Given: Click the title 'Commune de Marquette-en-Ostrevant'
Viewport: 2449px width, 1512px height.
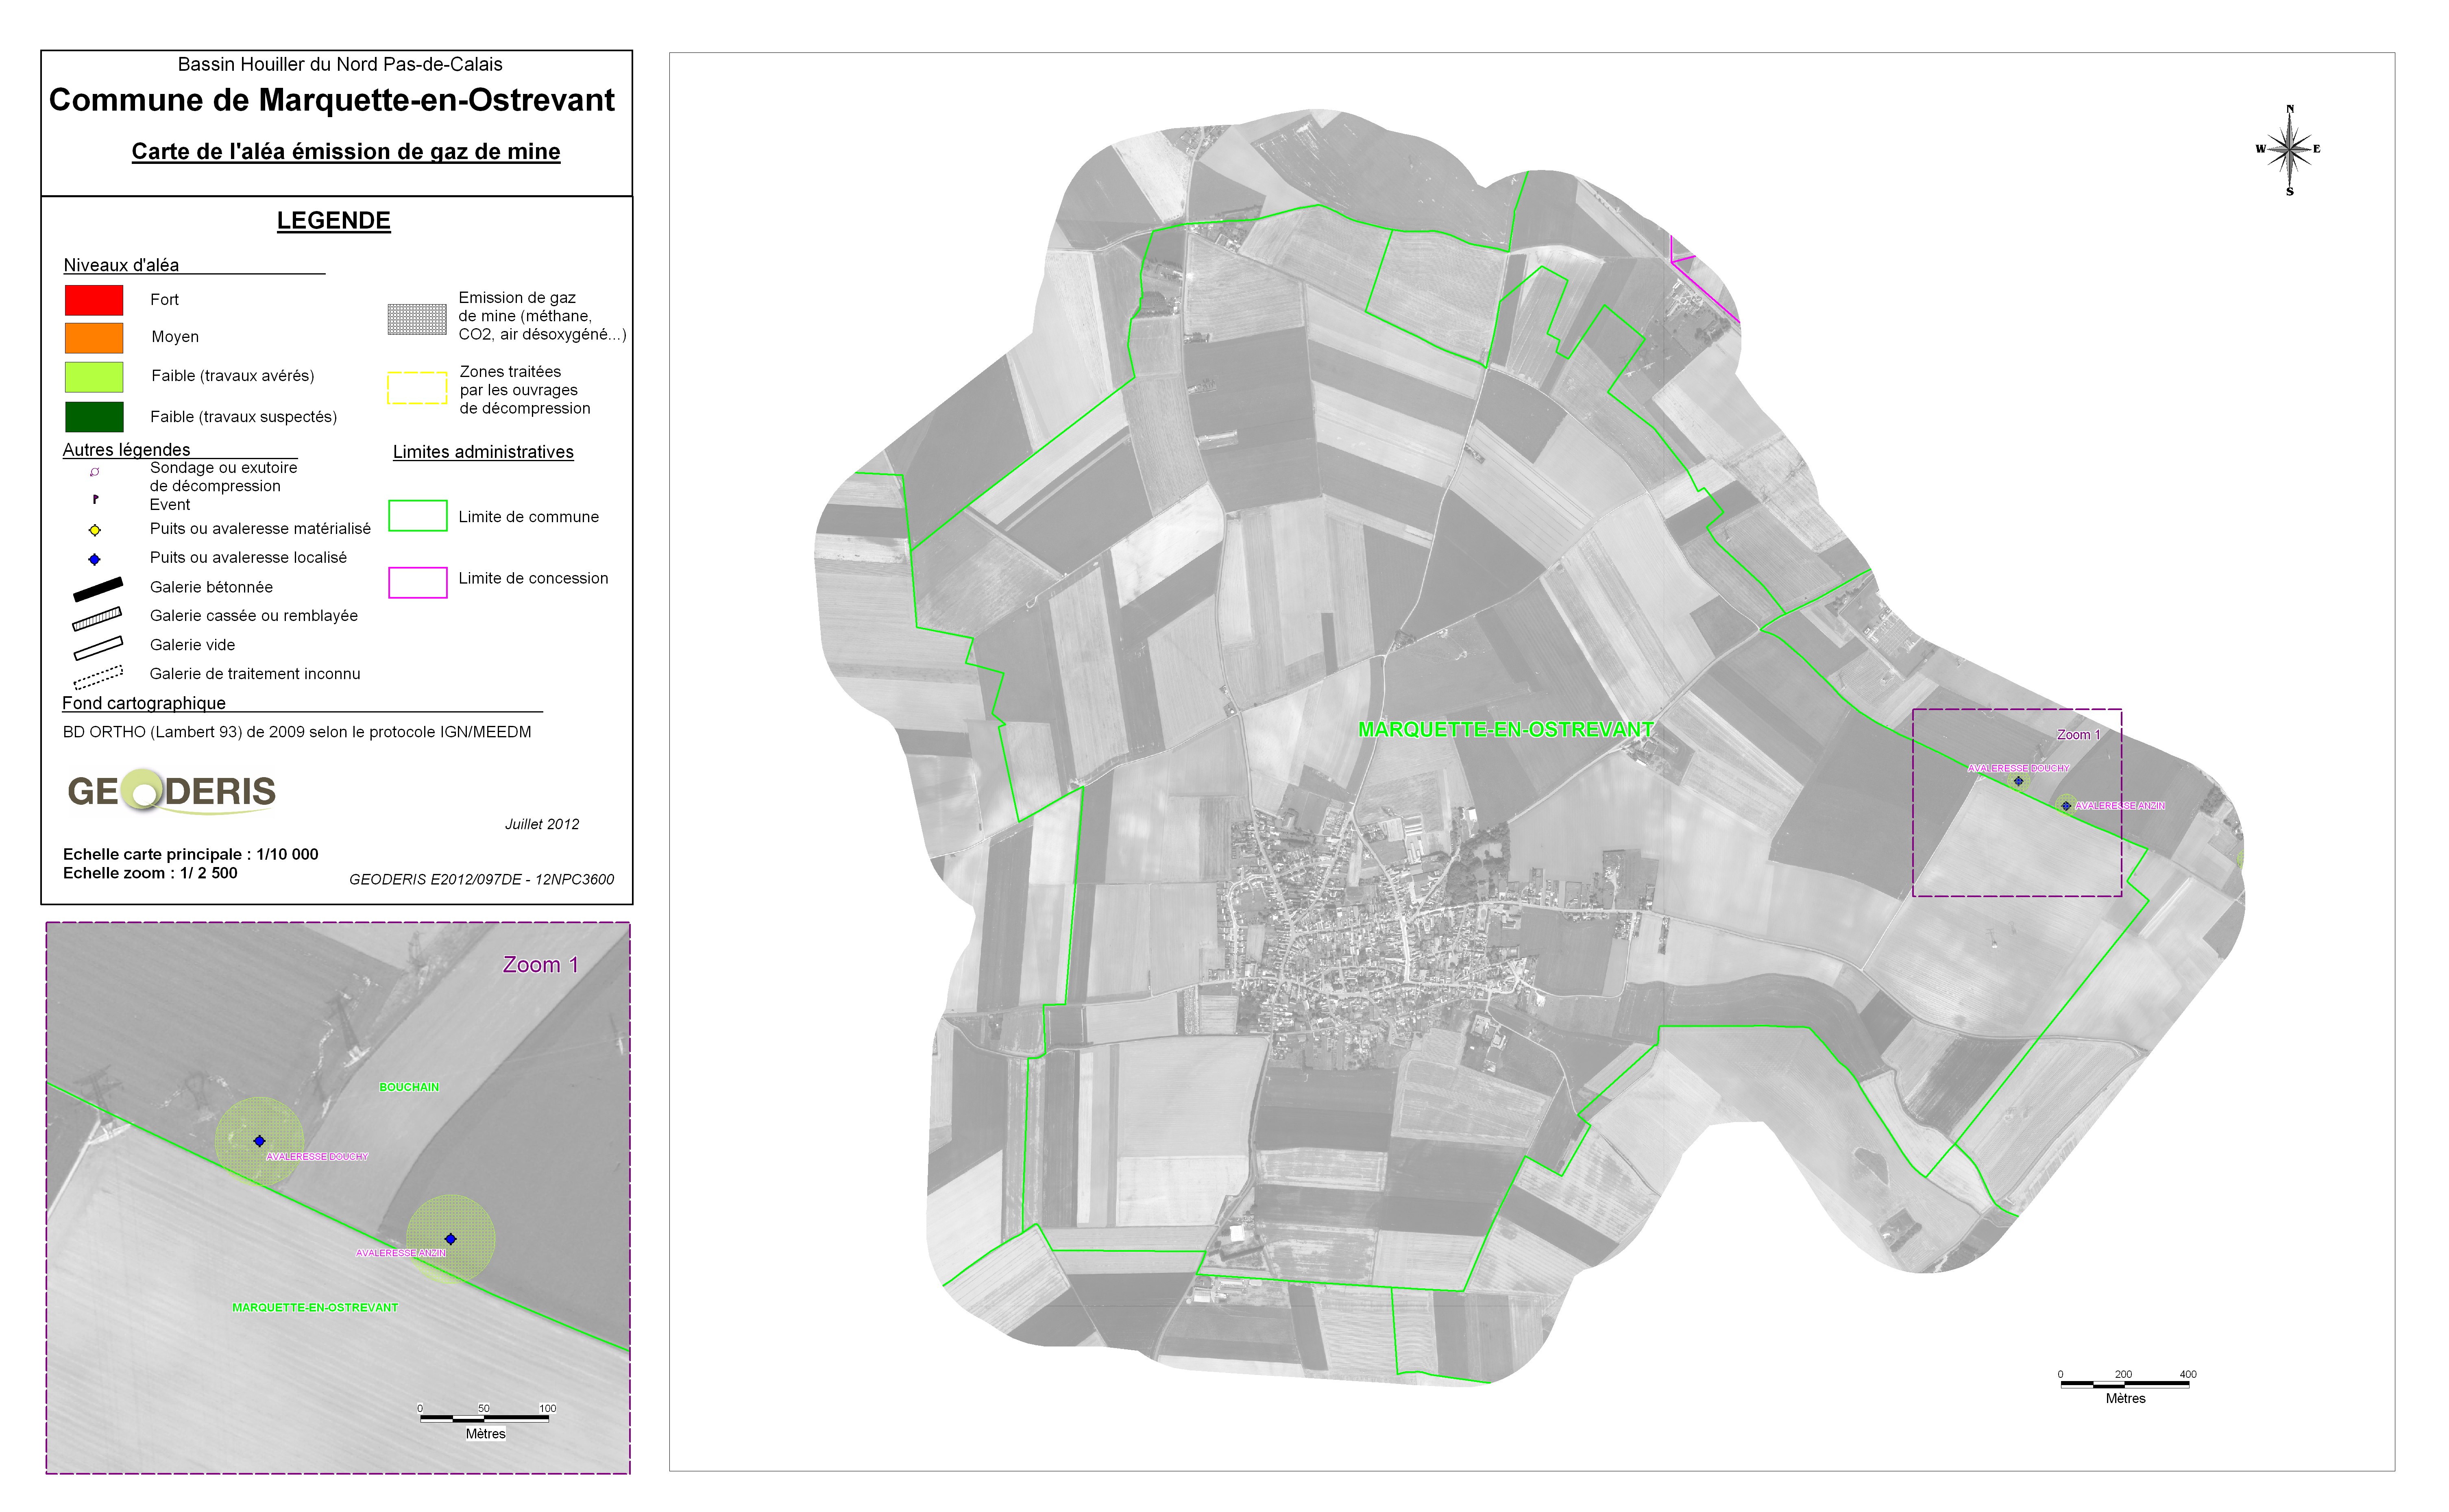Looking at the screenshot, I should click(332, 100).
